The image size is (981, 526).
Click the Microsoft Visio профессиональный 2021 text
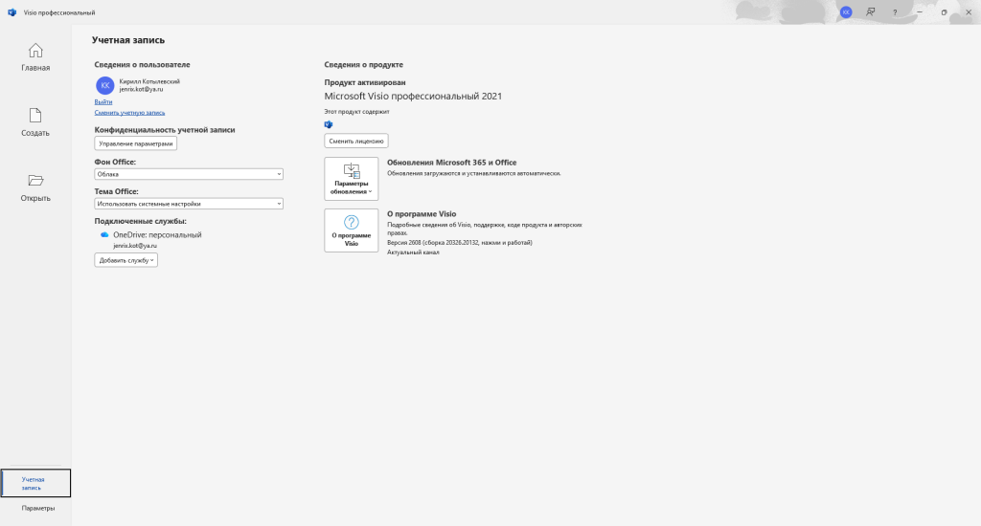(x=413, y=97)
